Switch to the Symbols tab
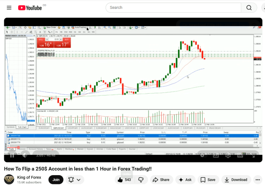 (x=11, y=127)
